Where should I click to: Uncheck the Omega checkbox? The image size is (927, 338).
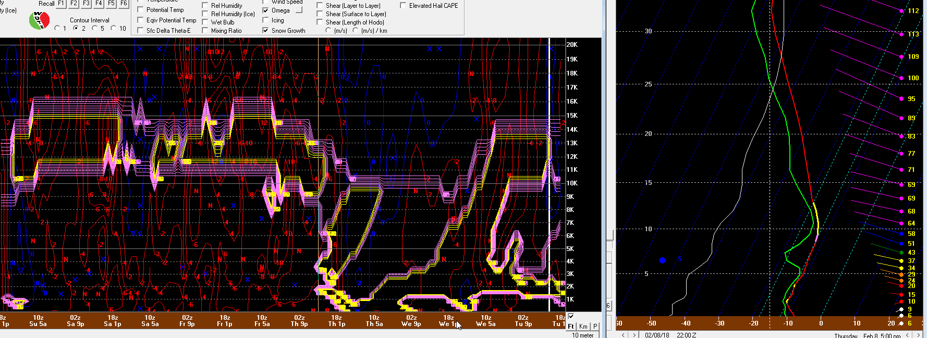point(265,10)
